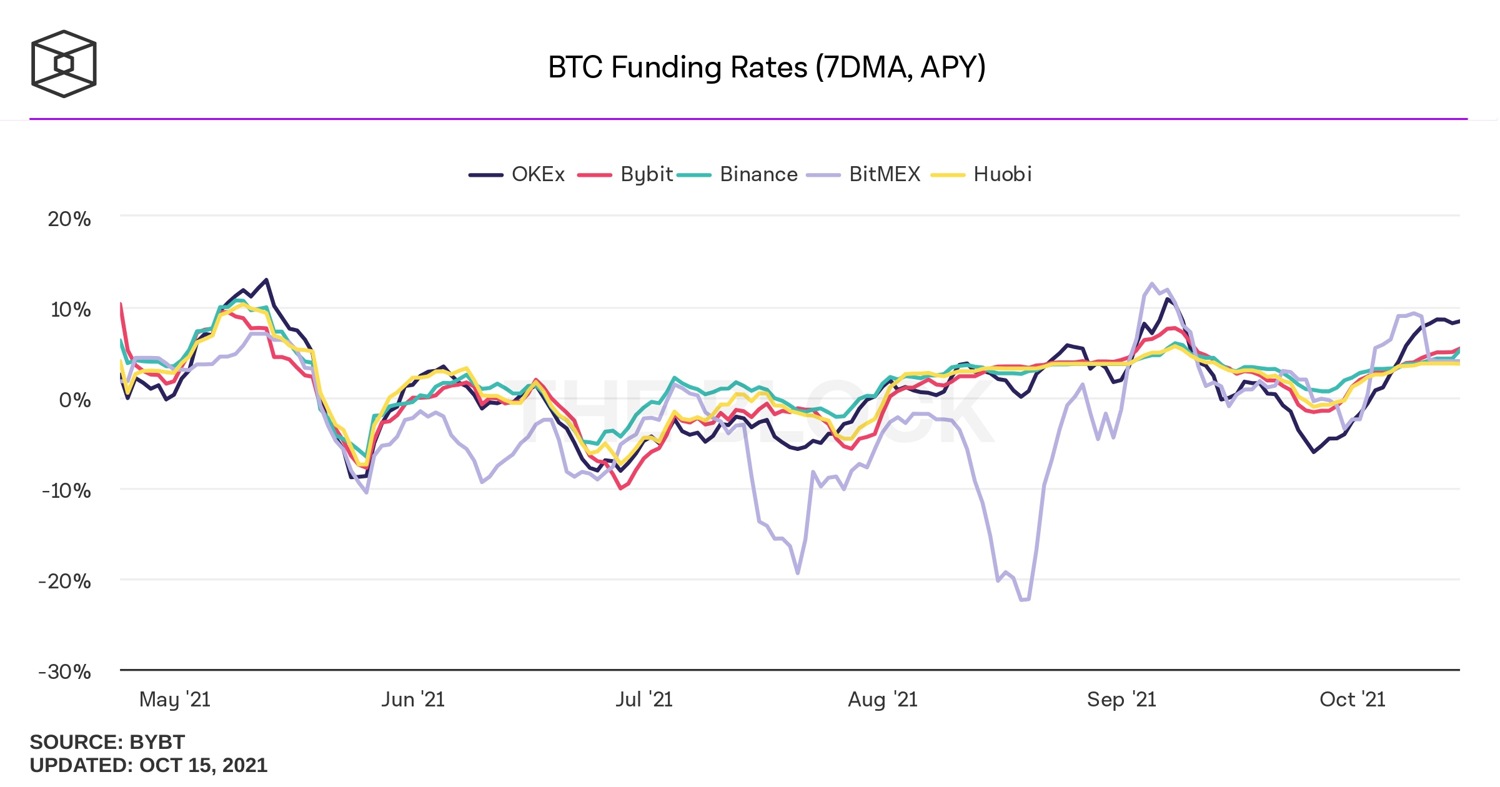Toggle the Huobi legend label
The height and width of the screenshot is (787, 1500).
coord(1002,174)
